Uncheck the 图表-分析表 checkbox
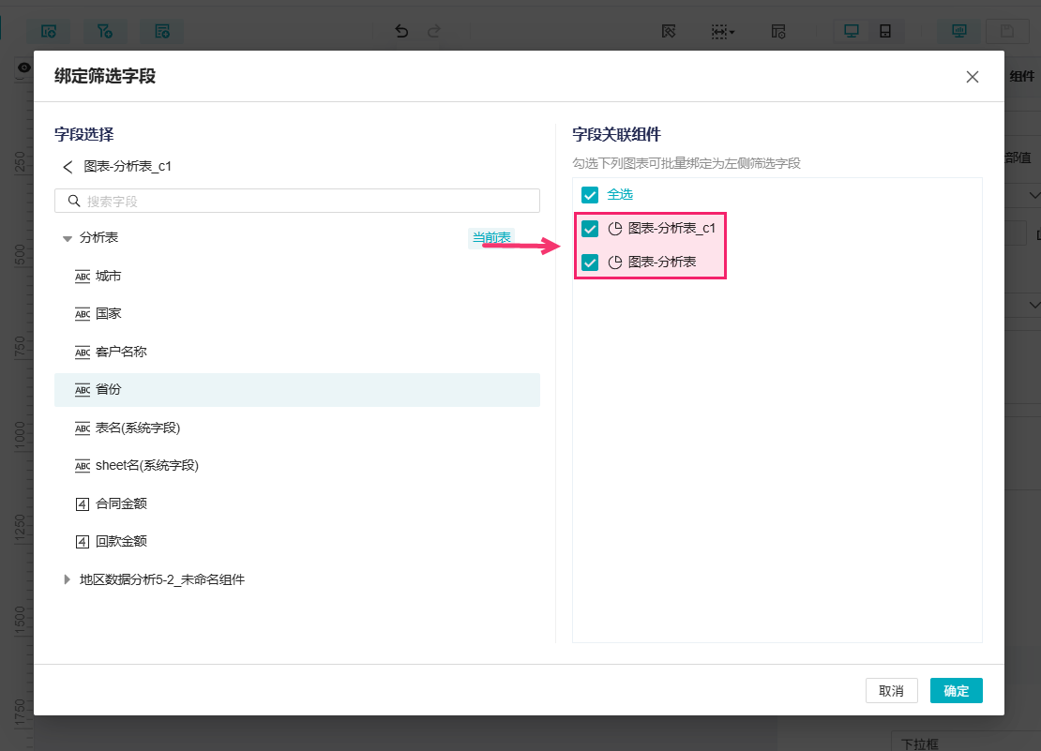 [x=590, y=263]
